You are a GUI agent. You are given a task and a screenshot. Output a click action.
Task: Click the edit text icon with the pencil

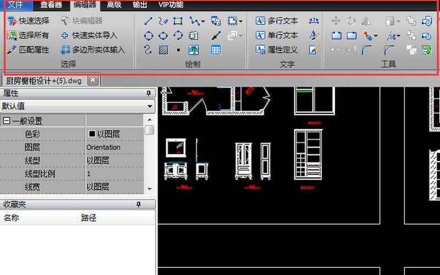pos(314,50)
